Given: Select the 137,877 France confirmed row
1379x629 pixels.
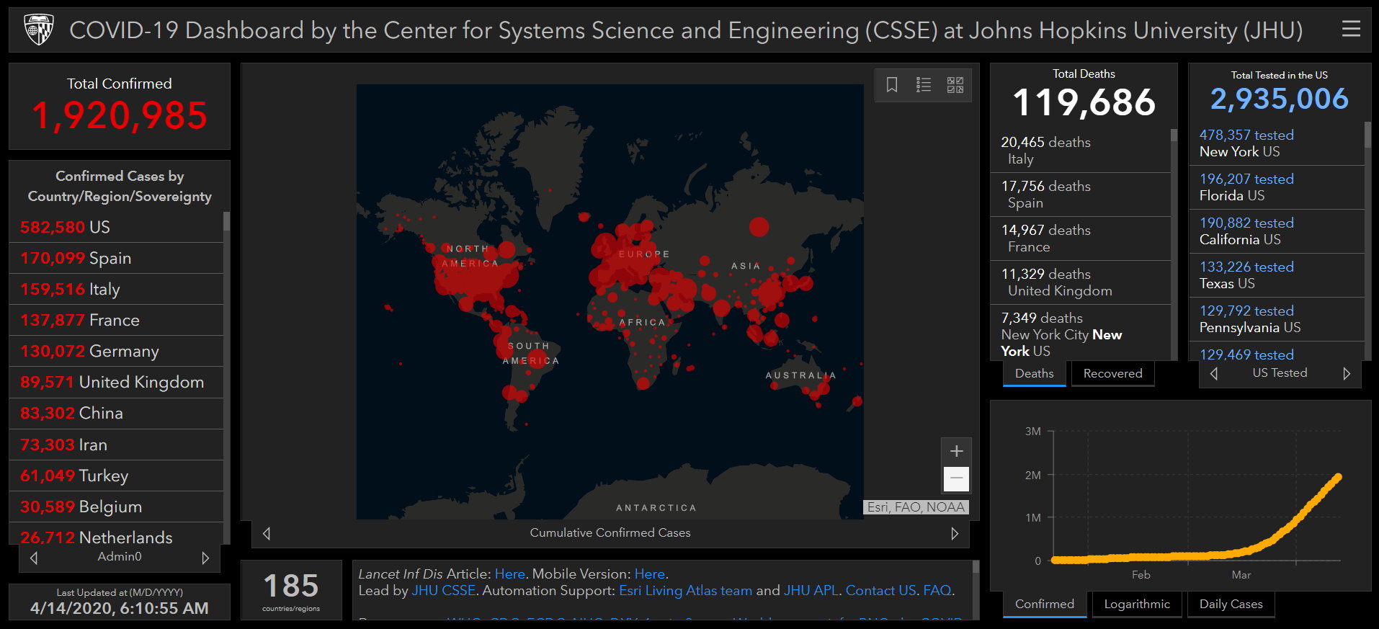Looking at the screenshot, I should coord(117,320).
